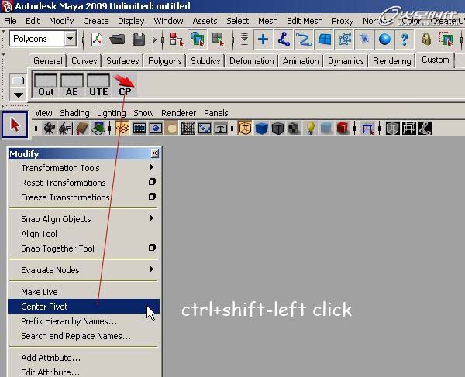Click the Out shelf button
465x377 pixels.
[x=46, y=85]
